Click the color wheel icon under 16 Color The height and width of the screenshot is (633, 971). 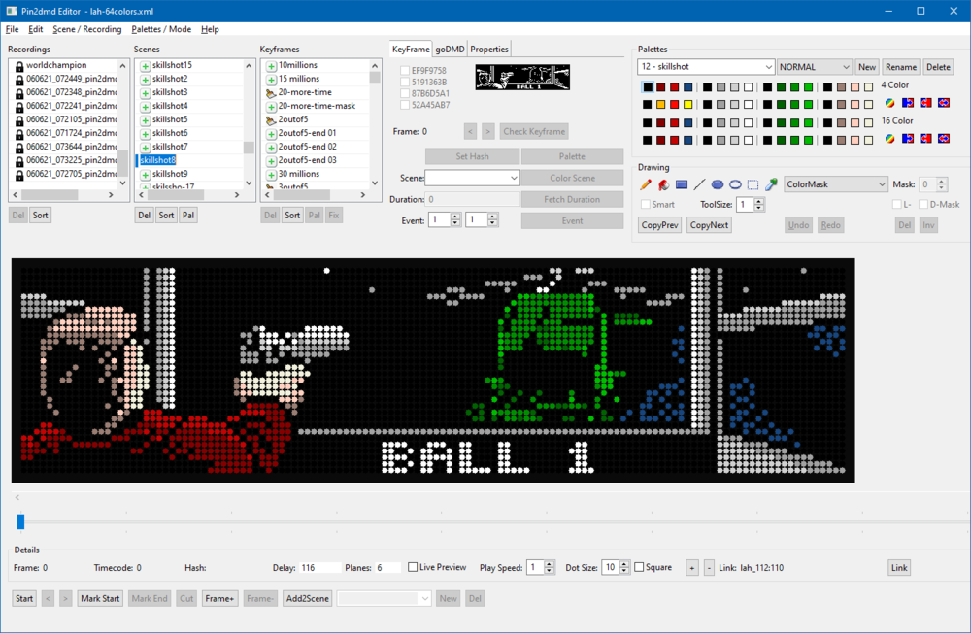click(x=889, y=139)
